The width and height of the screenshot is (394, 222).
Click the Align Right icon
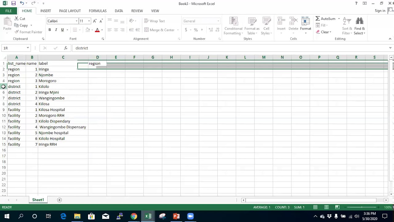click(x=123, y=30)
